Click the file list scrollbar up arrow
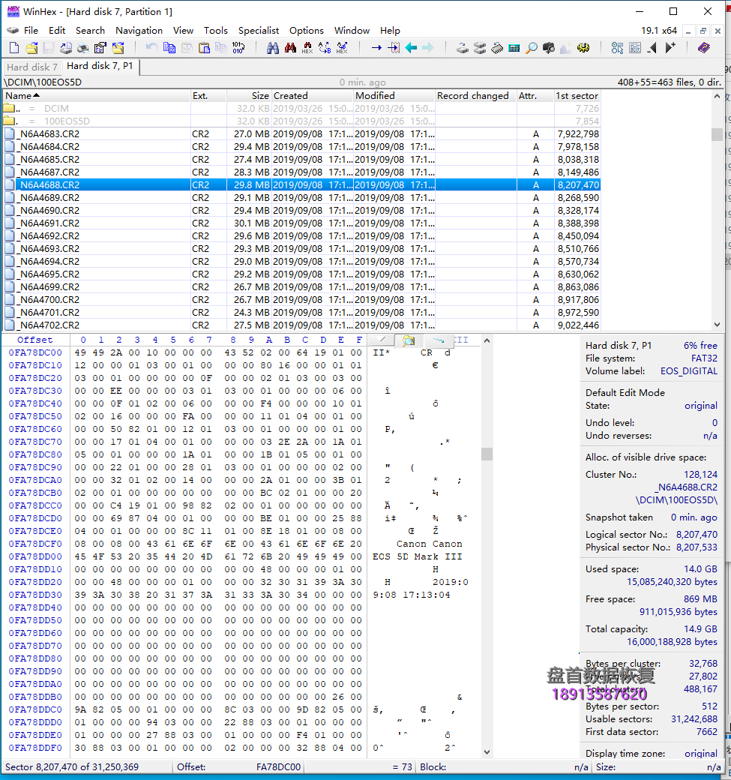This screenshot has height=780, width=731. (x=717, y=96)
